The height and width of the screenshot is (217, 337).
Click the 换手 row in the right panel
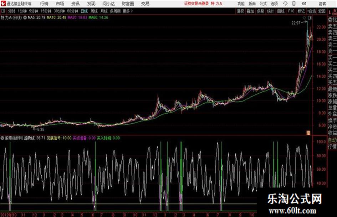[332, 120]
